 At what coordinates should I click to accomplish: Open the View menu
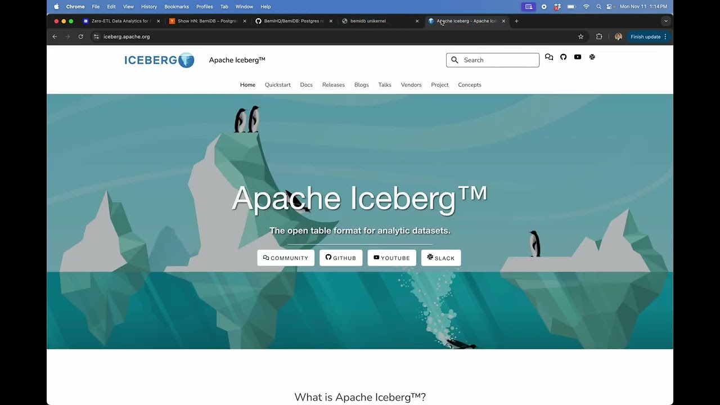[128, 7]
